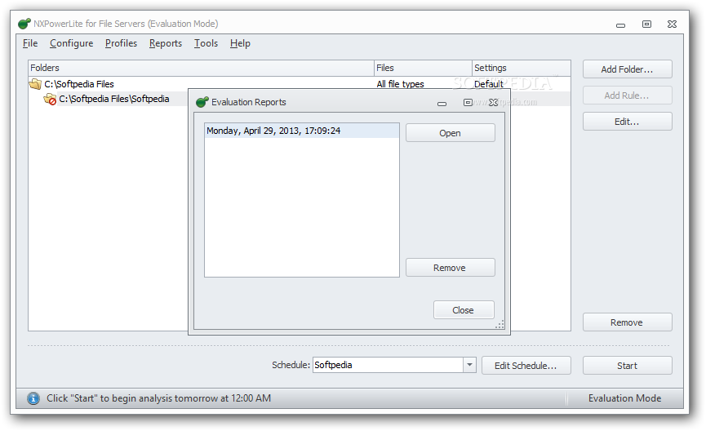This screenshot has height=431, width=706.
Task: Open the File menu
Action: coord(30,43)
